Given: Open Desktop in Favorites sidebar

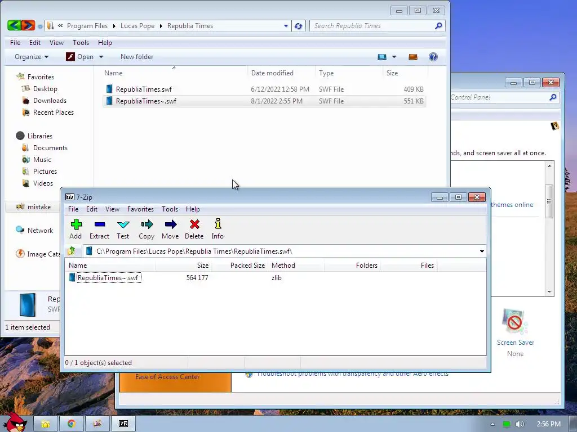Looking at the screenshot, I should pos(45,89).
